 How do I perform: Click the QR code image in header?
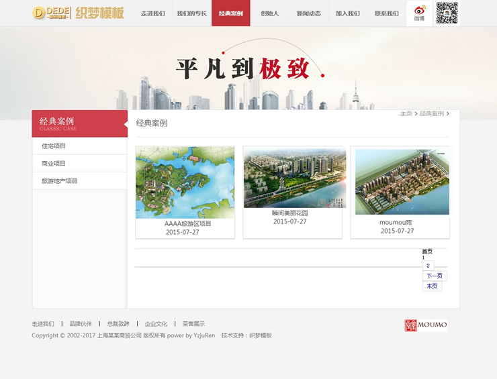pos(447,13)
